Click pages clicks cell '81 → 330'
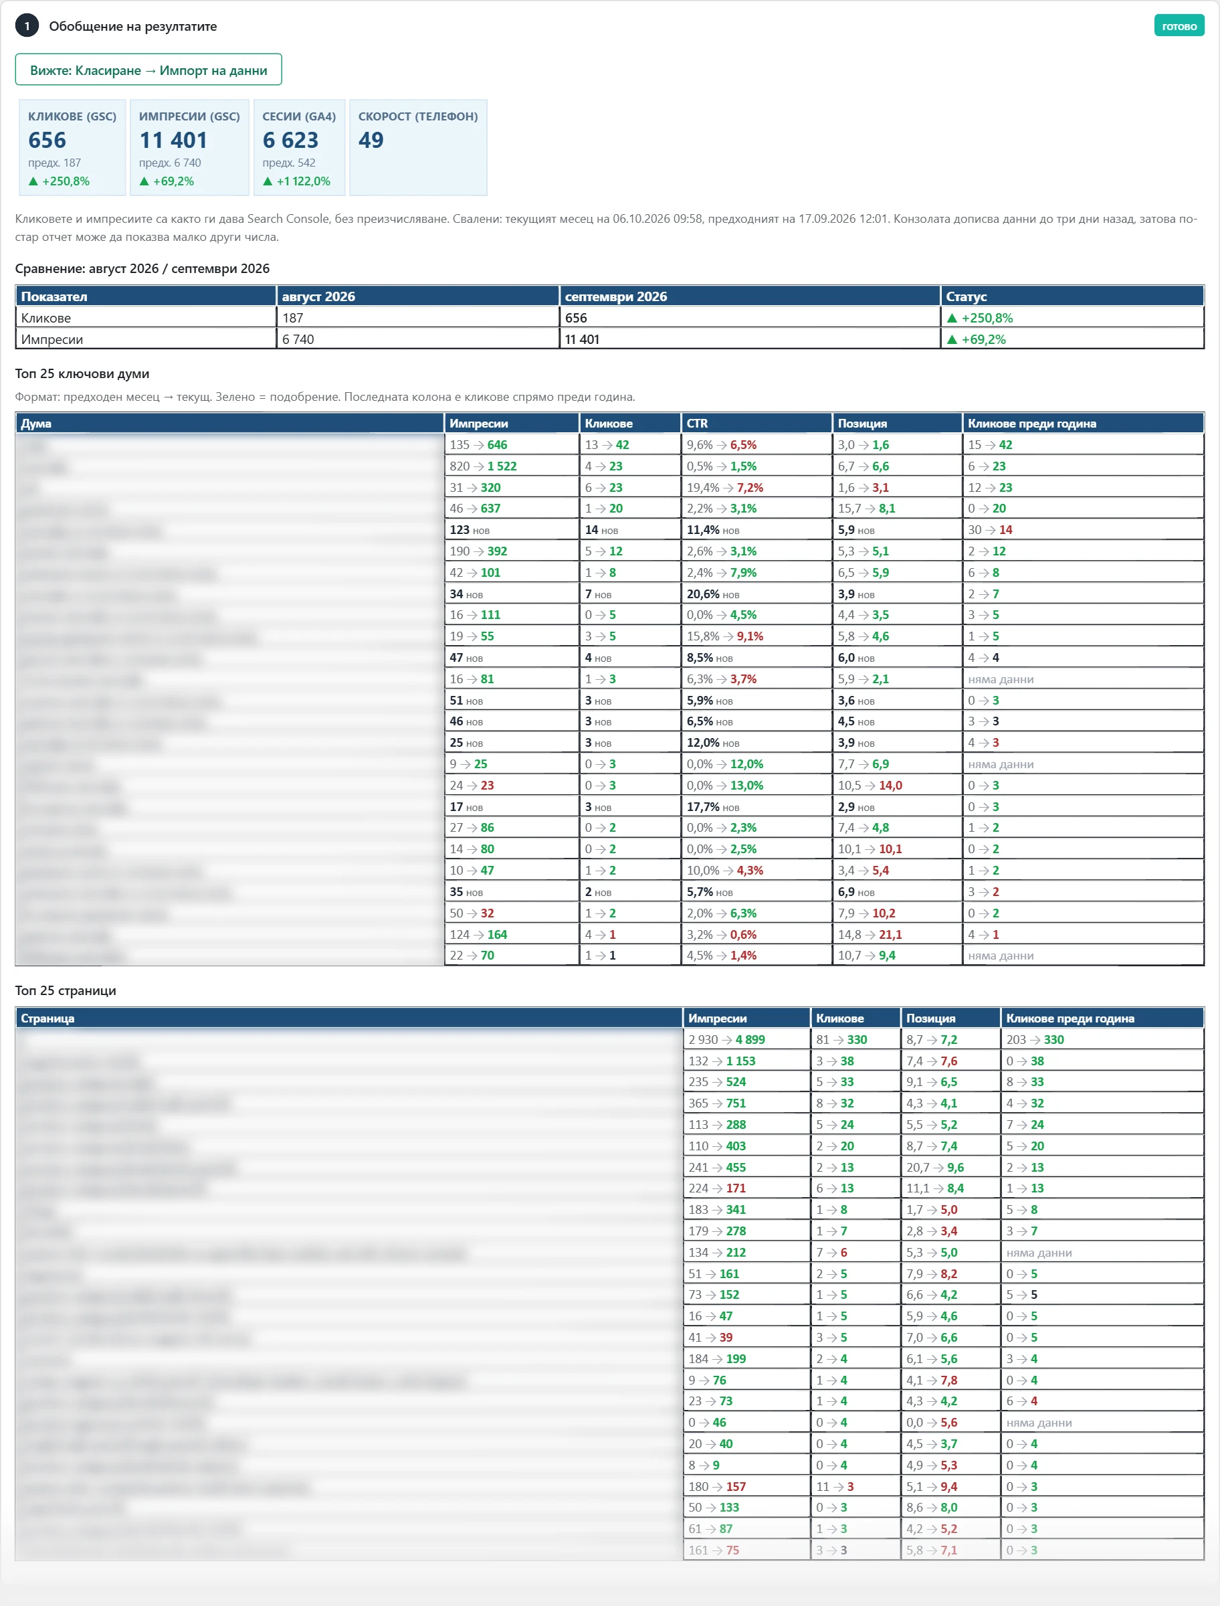 point(855,1039)
